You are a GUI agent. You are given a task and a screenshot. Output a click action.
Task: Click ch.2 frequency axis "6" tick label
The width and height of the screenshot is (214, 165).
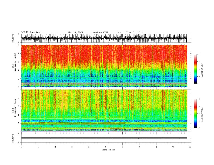pyautogui.click(x=19, y=106)
